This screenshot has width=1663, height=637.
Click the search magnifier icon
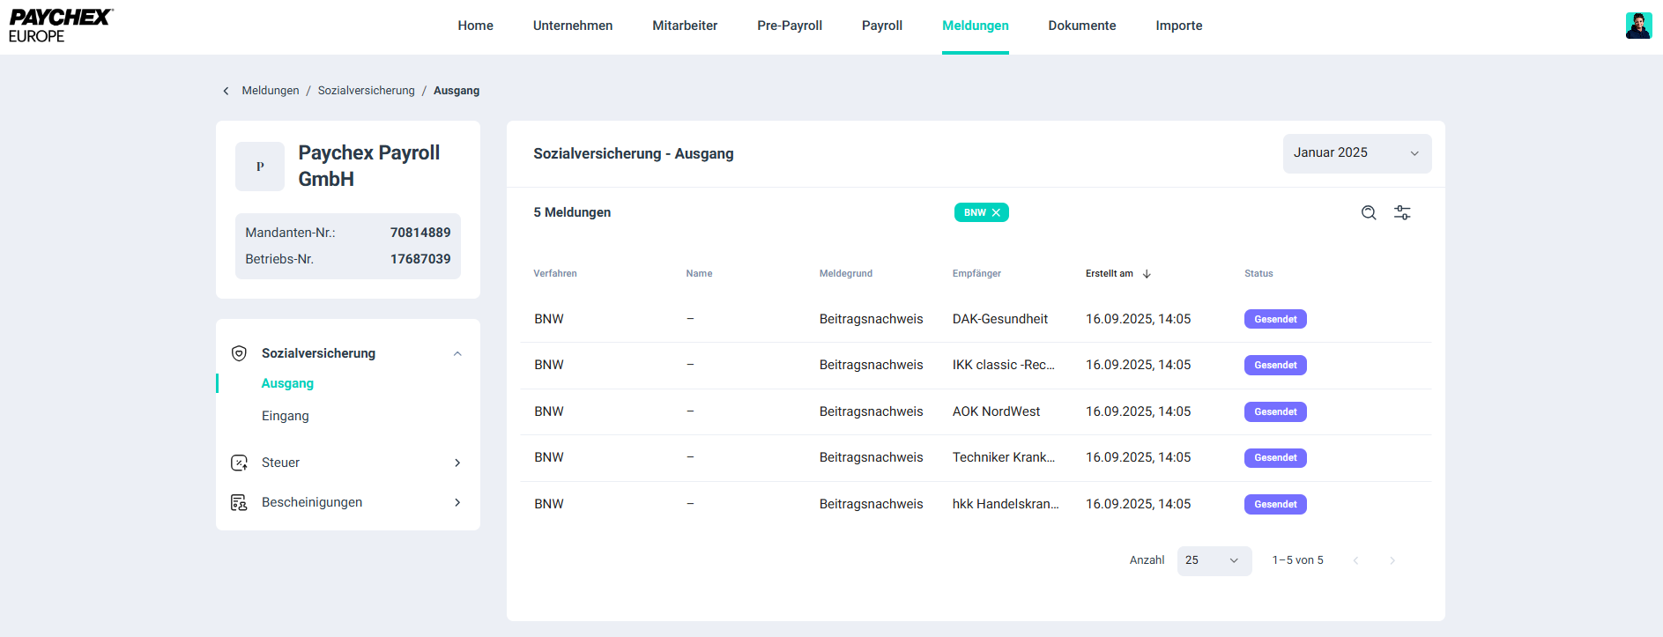click(x=1368, y=212)
